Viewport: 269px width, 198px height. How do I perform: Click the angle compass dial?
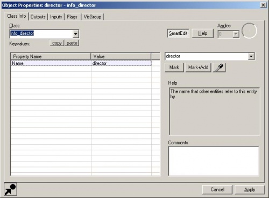coord(249,31)
